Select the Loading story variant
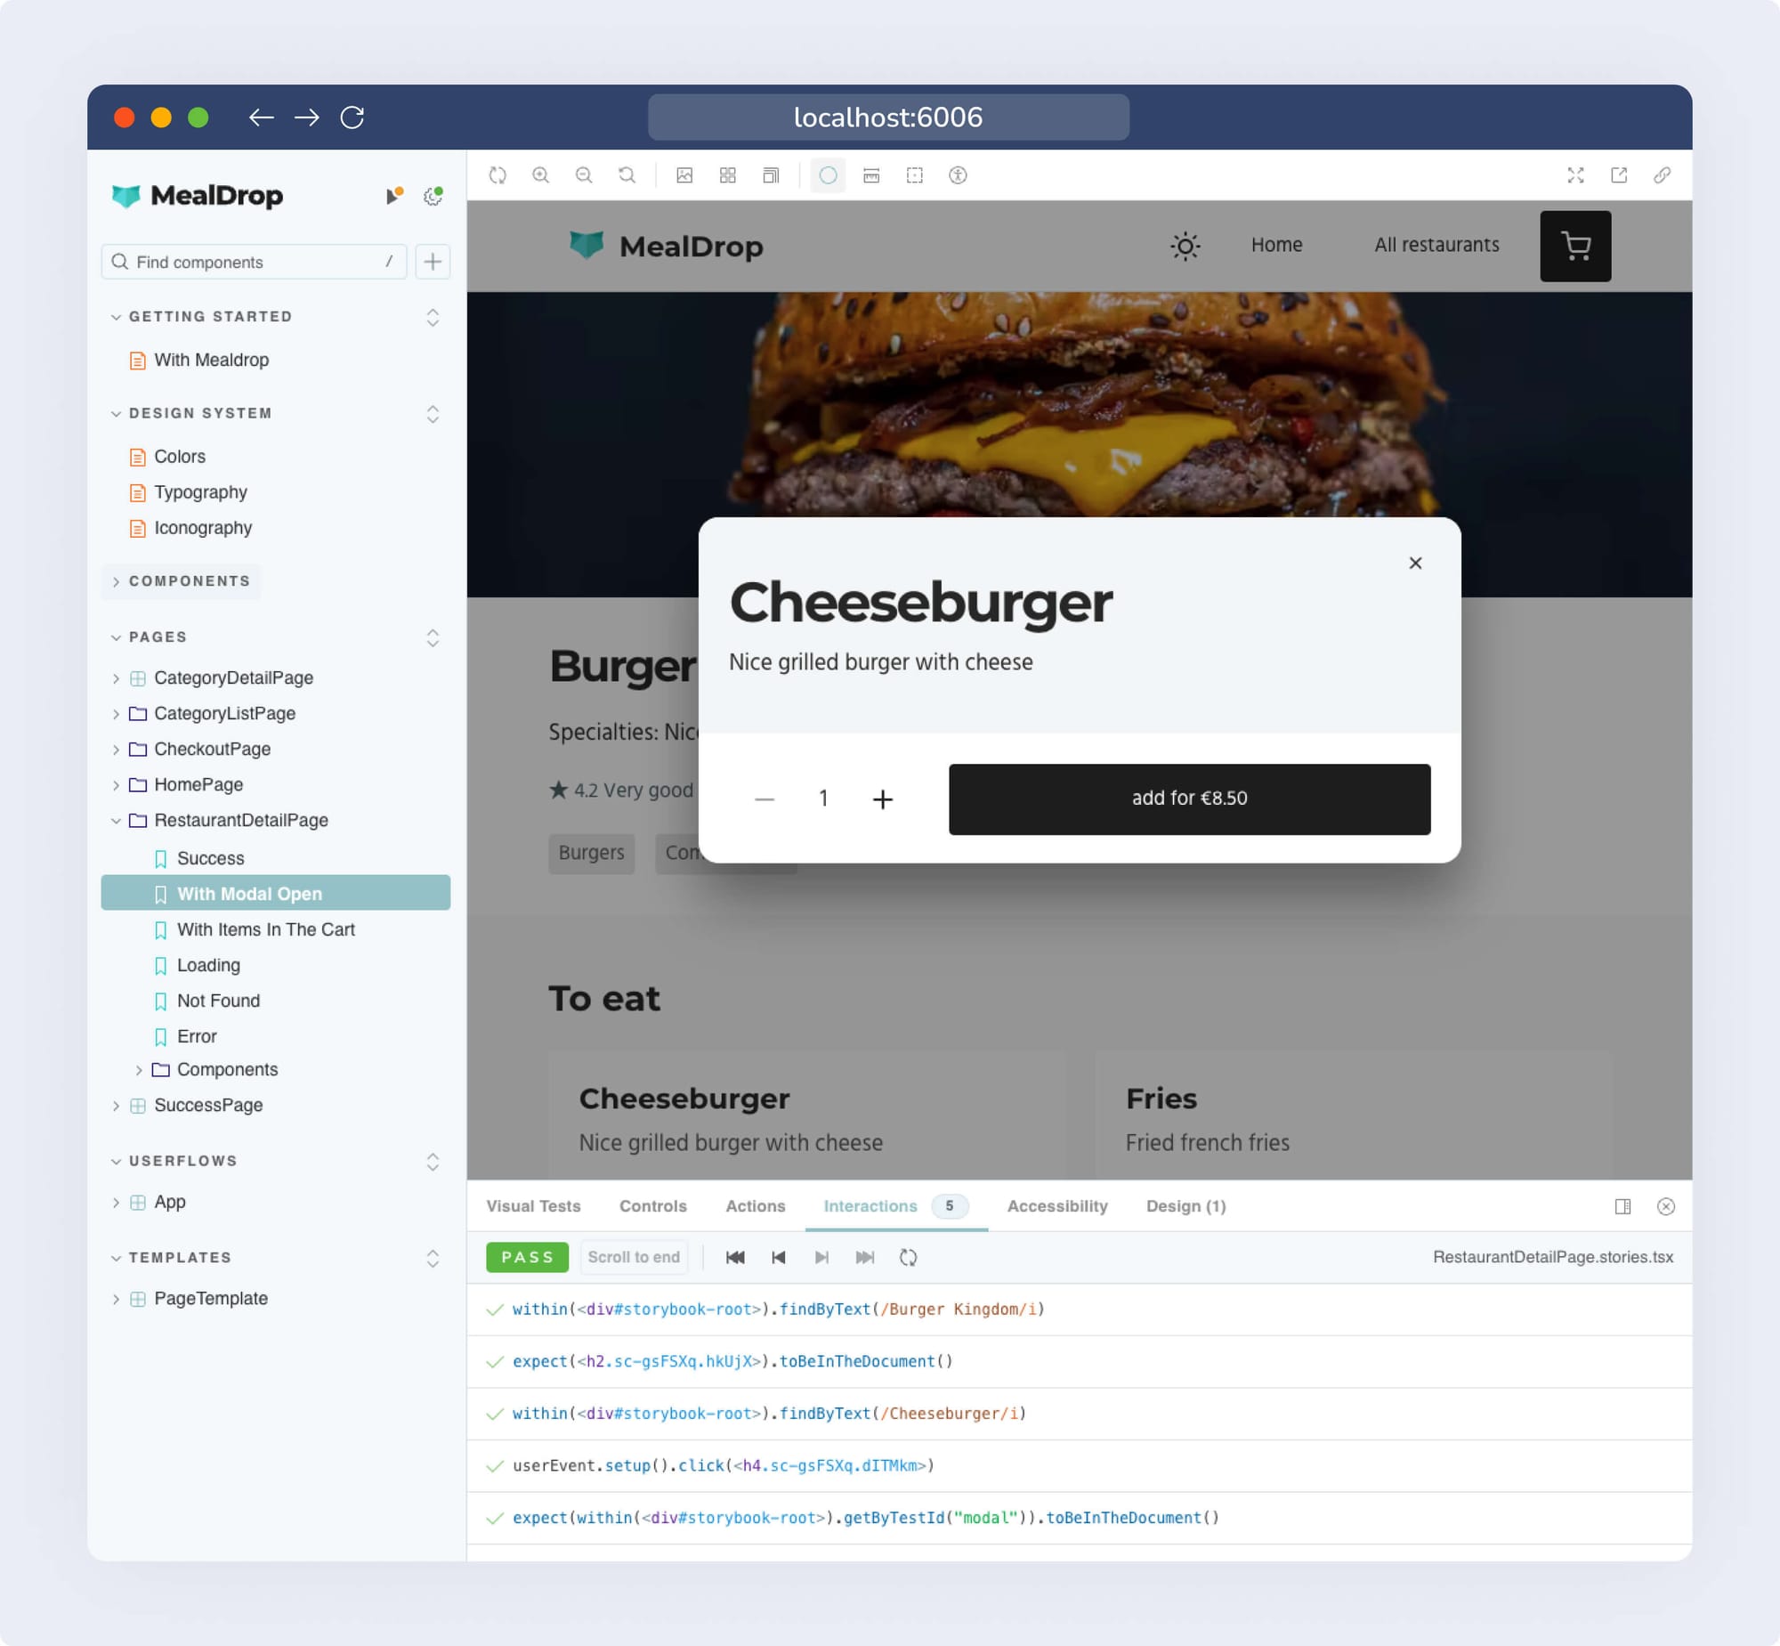Viewport: 1780px width, 1646px height. (209, 965)
